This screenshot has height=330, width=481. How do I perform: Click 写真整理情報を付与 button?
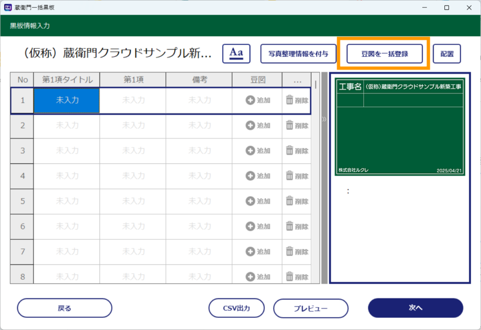click(298, 54)
